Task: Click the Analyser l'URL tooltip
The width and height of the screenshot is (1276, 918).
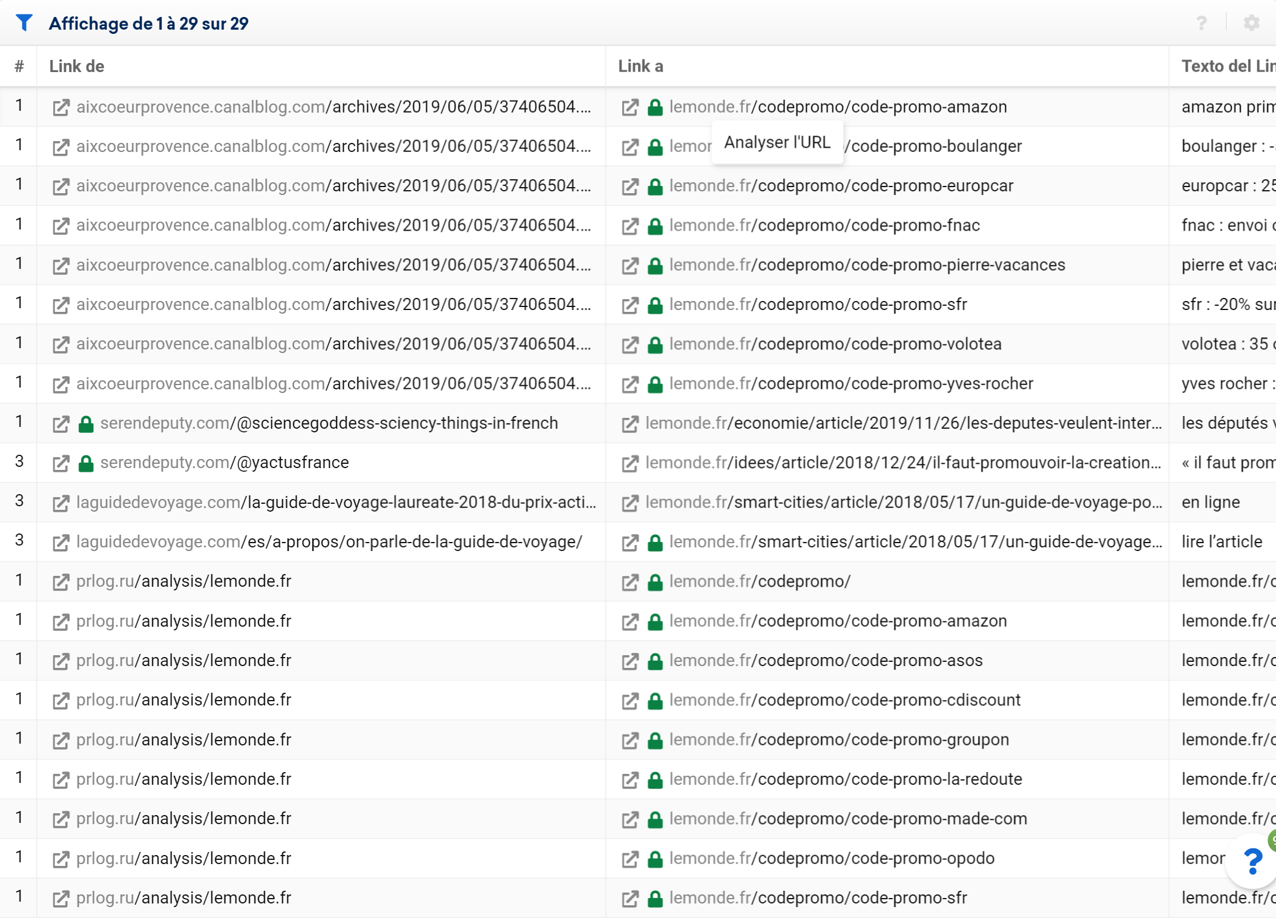Action: (x=777, y=142)
